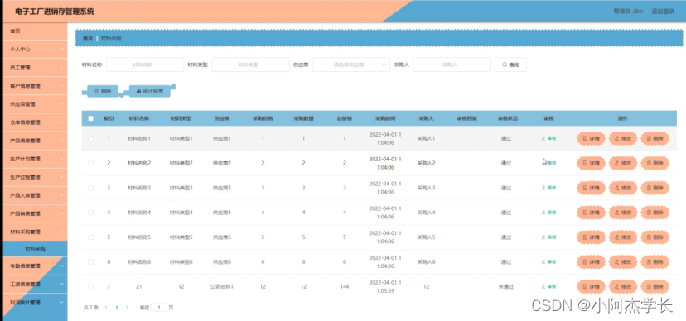Click 审核 link in row 3
Viewport: 686px width, 321px height.
point(549,188)
